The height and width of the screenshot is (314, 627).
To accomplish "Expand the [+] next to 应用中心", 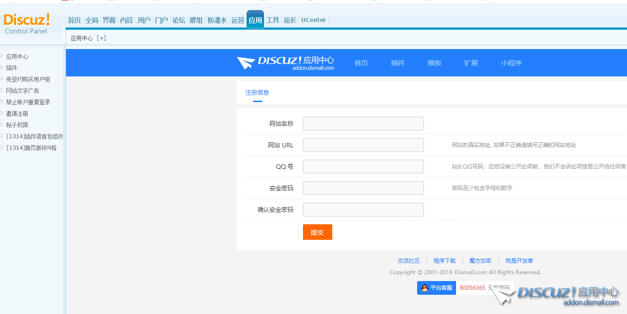I will click(x=101, y=38).
